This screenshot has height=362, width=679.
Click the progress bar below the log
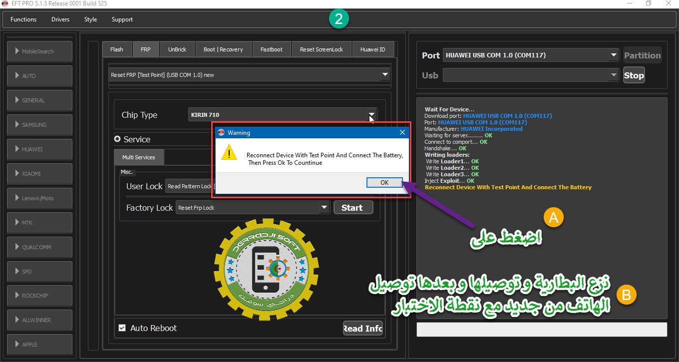coord(542,330)
